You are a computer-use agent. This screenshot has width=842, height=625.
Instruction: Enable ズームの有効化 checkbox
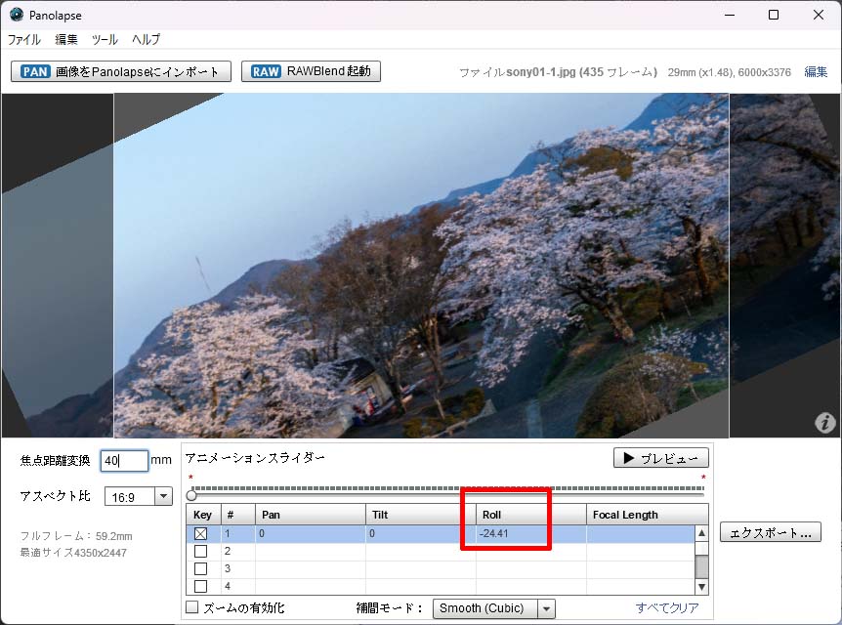tap(192, 608)
